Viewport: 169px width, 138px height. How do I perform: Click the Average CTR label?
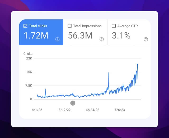pyautogui.click(x=128, y=26)
